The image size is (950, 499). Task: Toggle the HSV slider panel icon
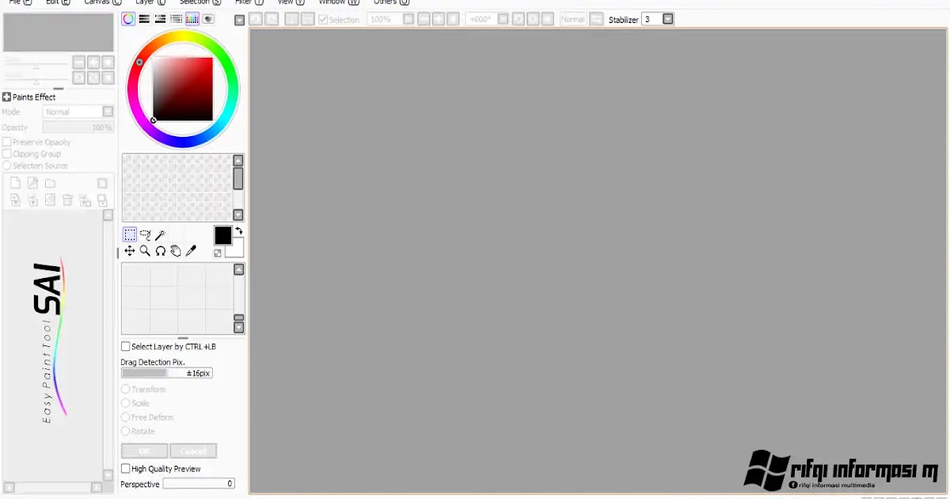pos(160,19)
